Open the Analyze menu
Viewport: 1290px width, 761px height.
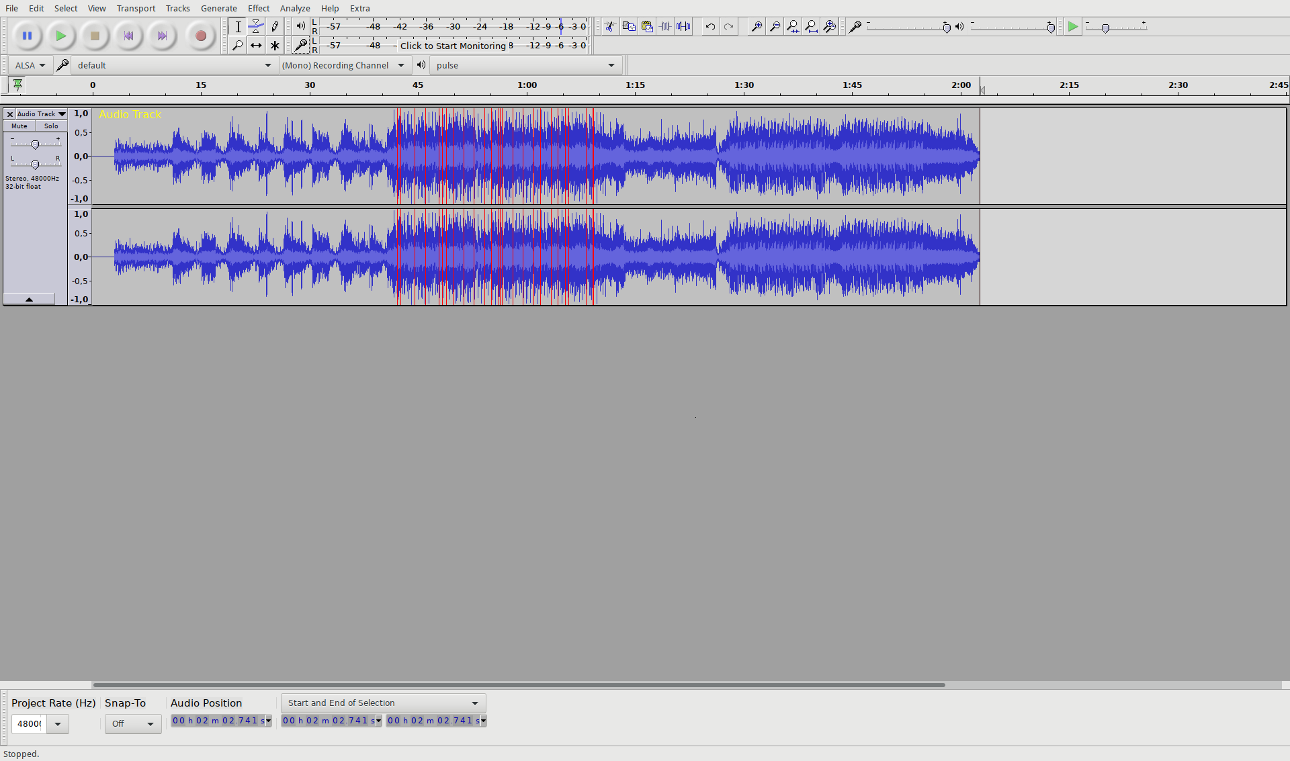click(x=295, y=8)
